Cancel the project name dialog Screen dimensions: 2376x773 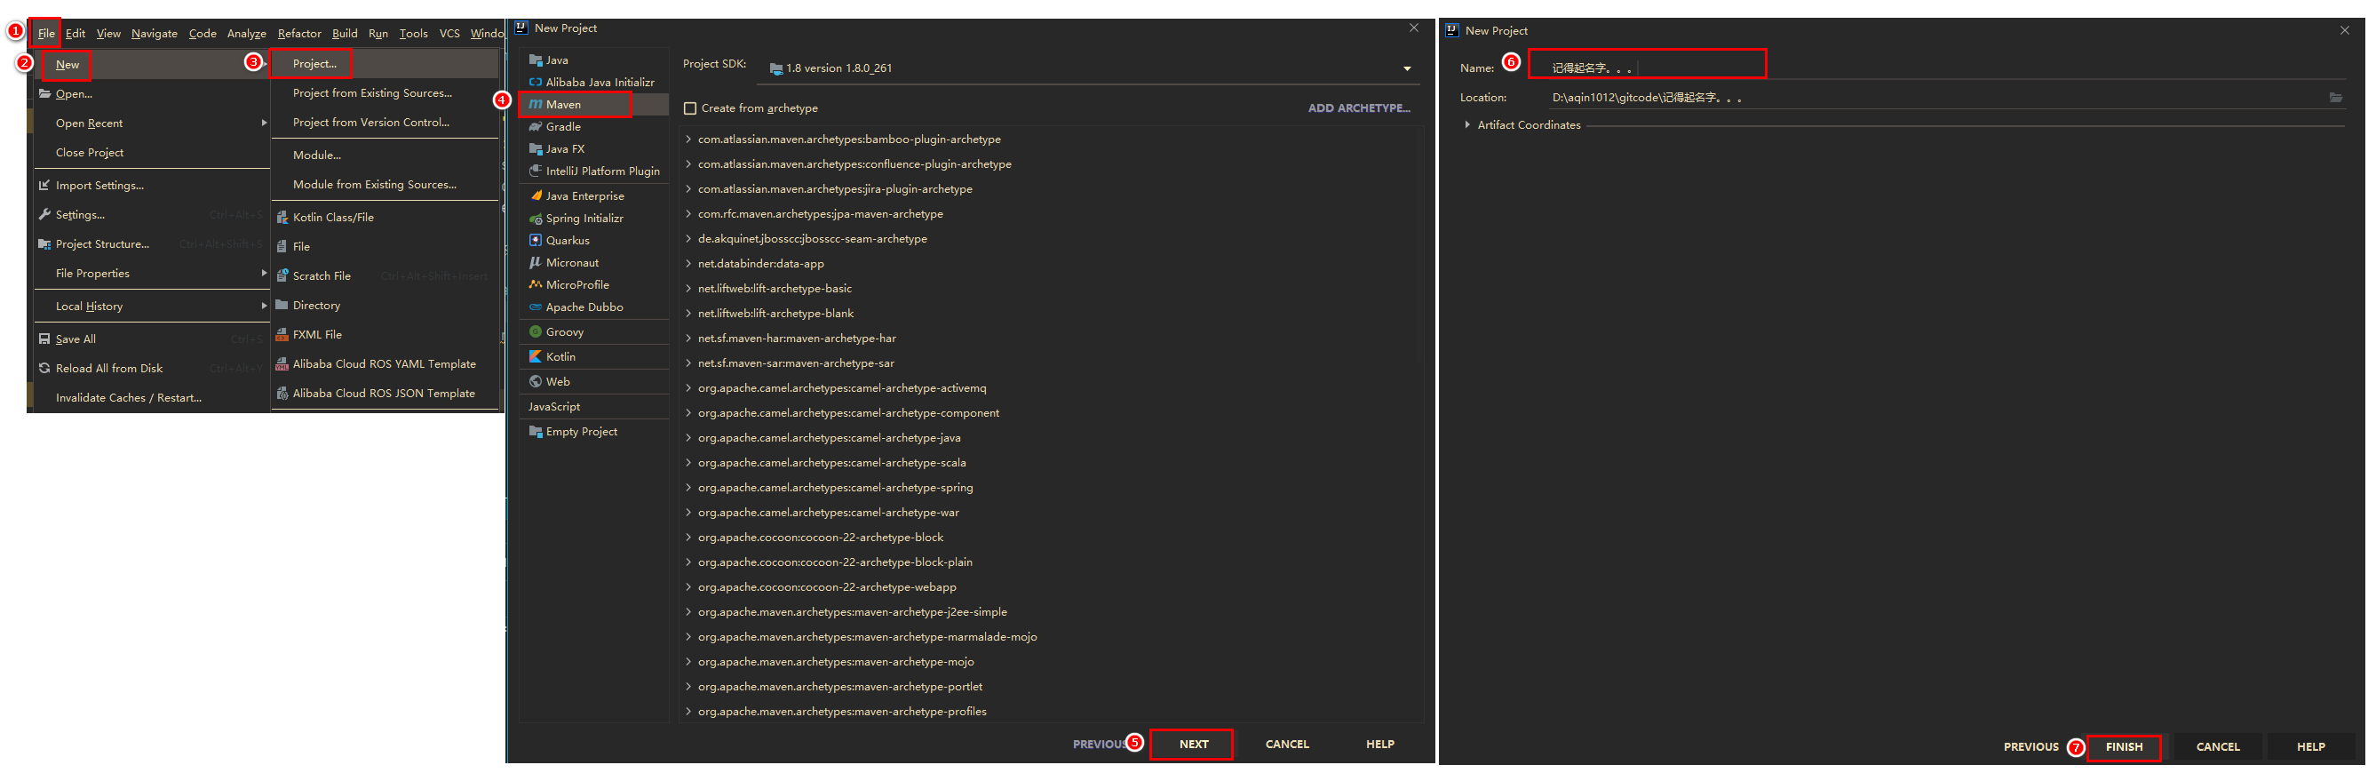point(2216,747)
